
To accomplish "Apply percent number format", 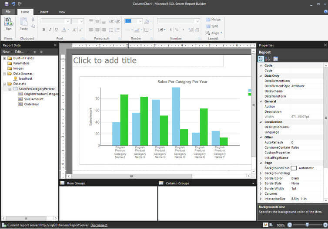I will [x=177, y=30].
